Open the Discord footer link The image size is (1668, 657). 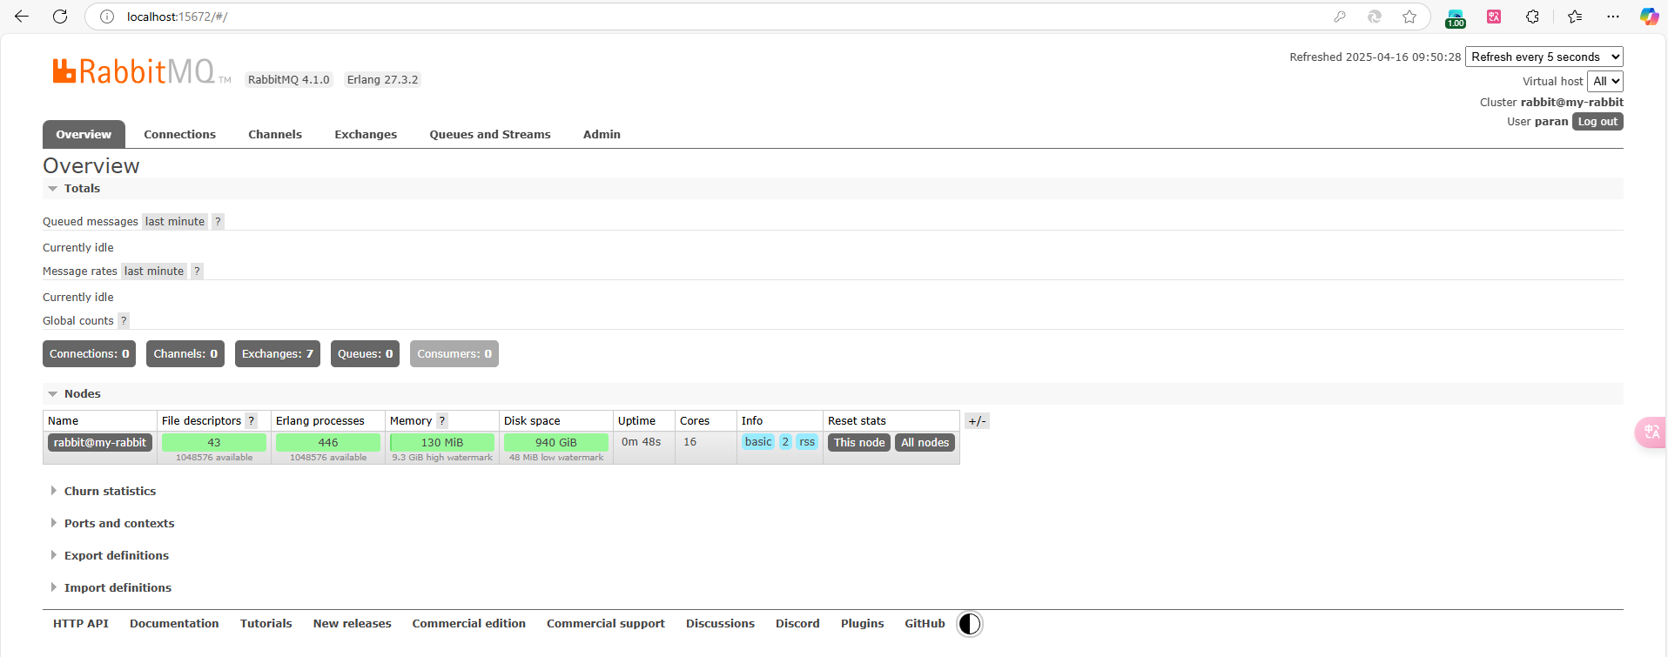[x=797, y=624]
